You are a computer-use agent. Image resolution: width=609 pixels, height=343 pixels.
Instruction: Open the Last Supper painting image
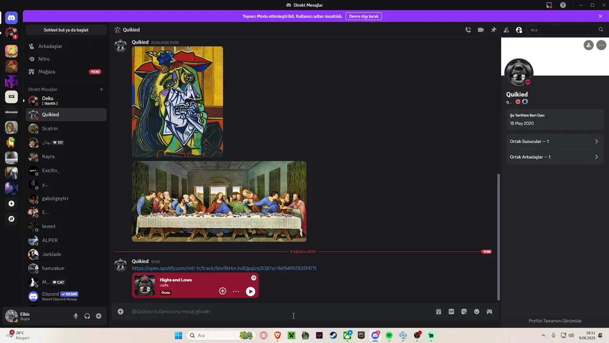pos(219,201)
